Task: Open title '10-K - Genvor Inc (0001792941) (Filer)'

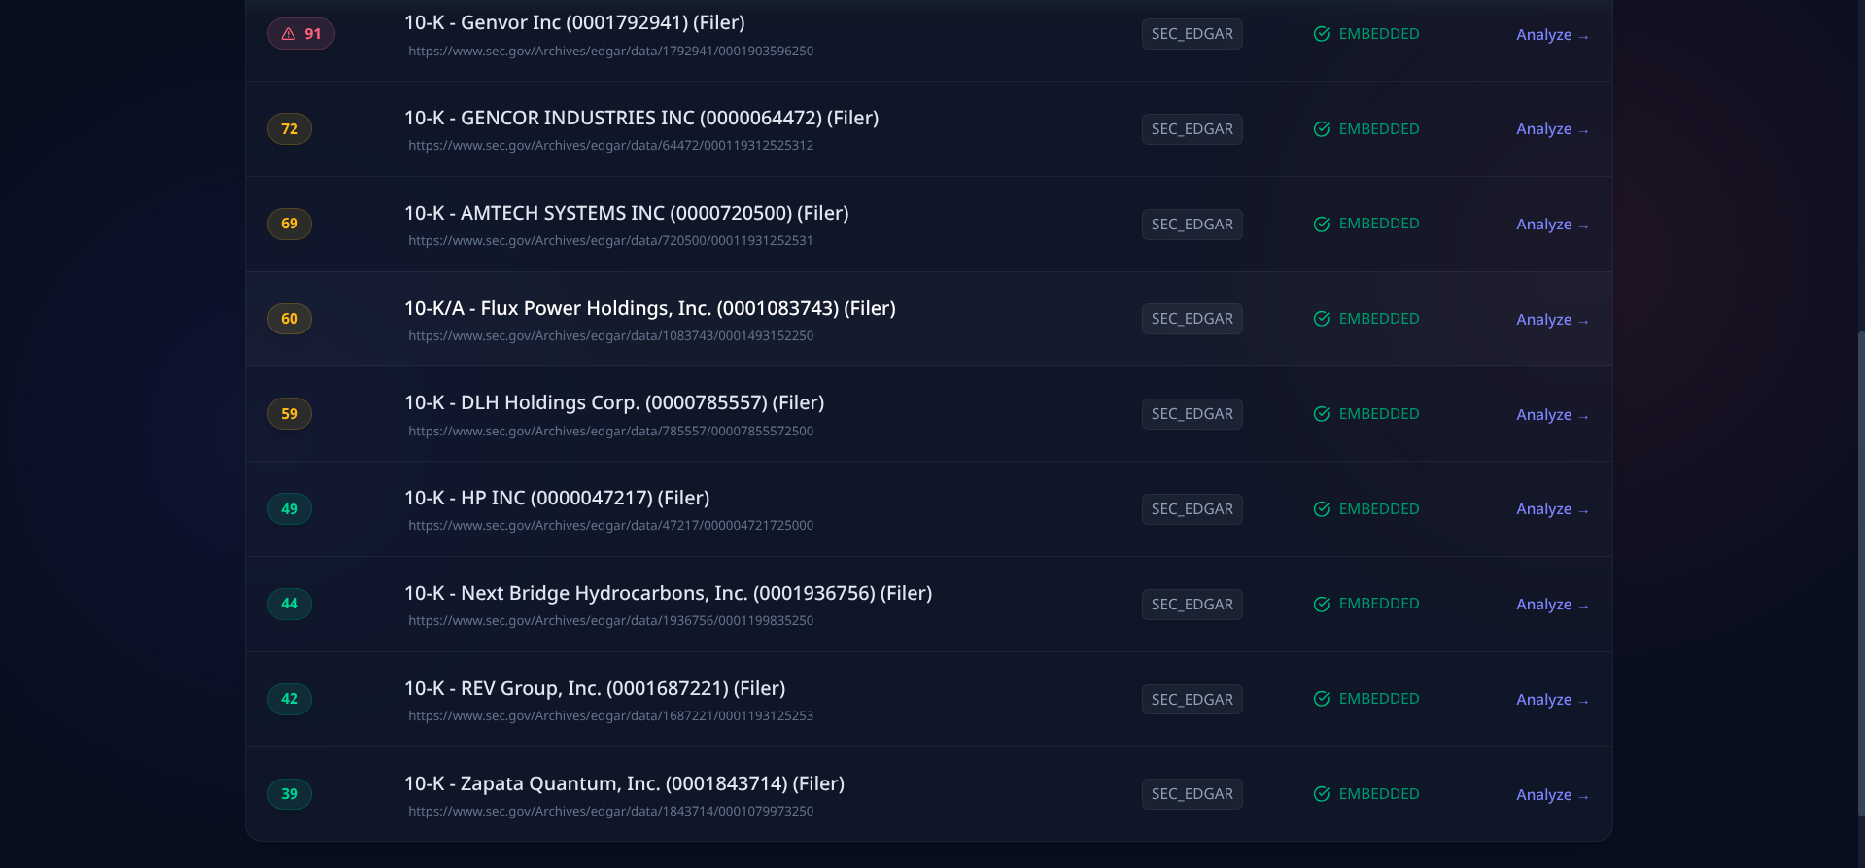Action: [x=574, y=22]
